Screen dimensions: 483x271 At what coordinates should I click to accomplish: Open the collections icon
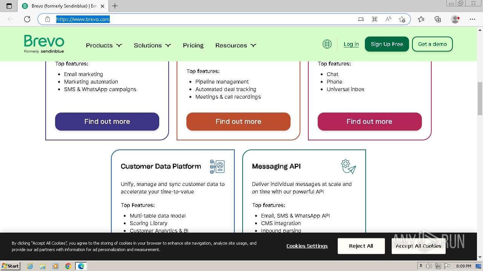click(438, 19)
